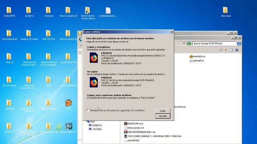Select the blu 3ra opcion folder

click(x=9, y=82)
